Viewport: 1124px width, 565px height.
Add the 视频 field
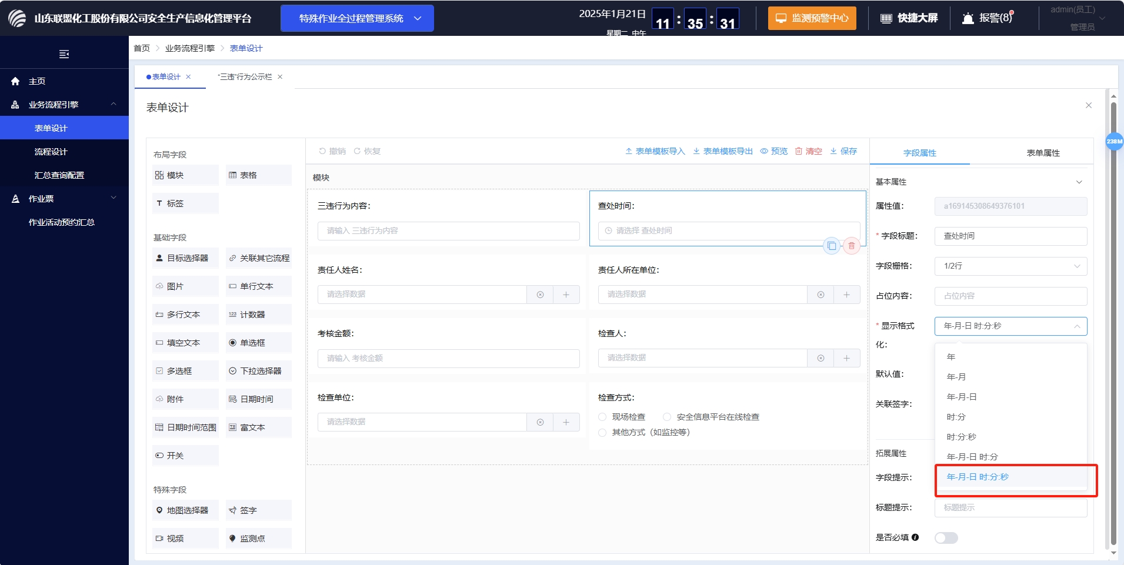pyautogui.click(x=185, y=539)
